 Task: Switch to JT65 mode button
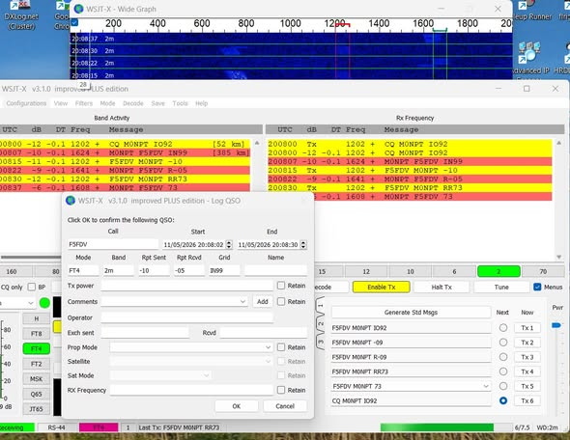pos(37,409)
